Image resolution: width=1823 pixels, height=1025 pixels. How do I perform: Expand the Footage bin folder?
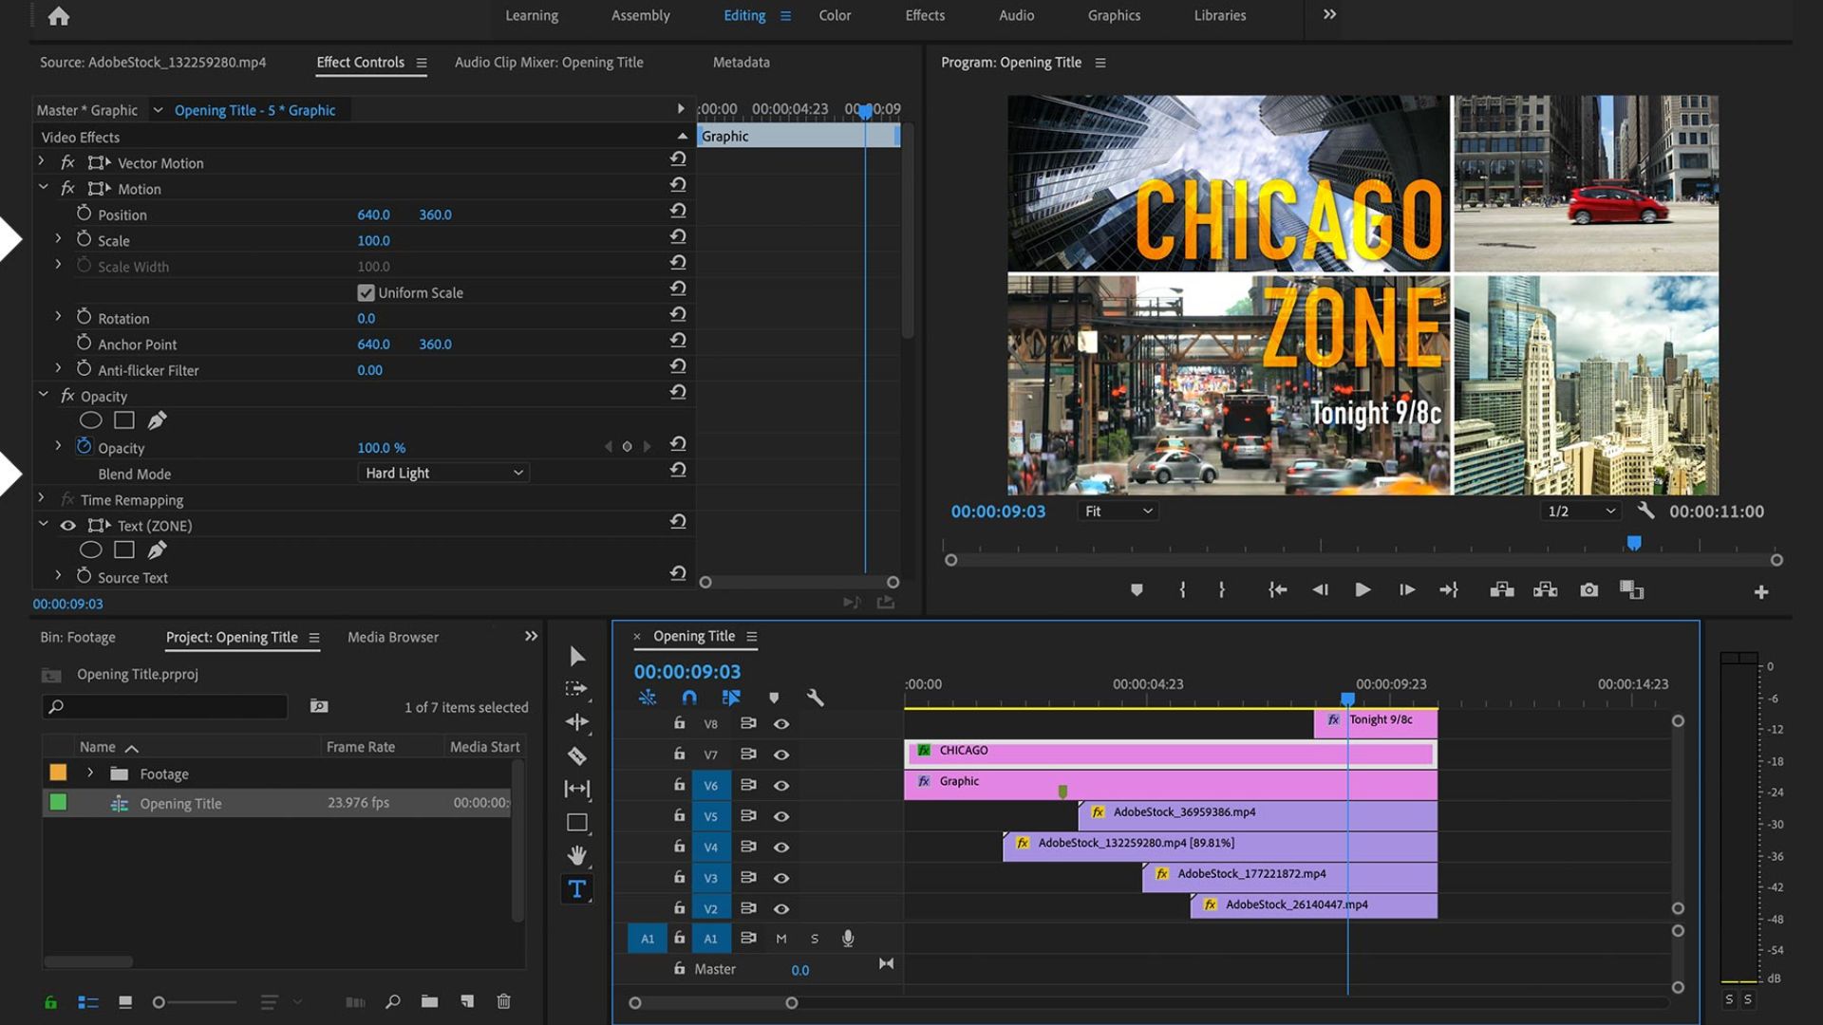tap(90, 773)
